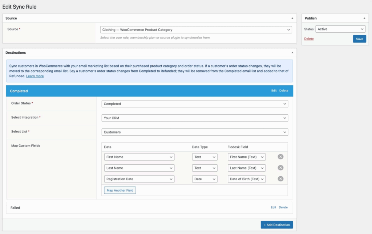Click the Delete link in the Publish box
372x234 pixels.
coord(308,38)
